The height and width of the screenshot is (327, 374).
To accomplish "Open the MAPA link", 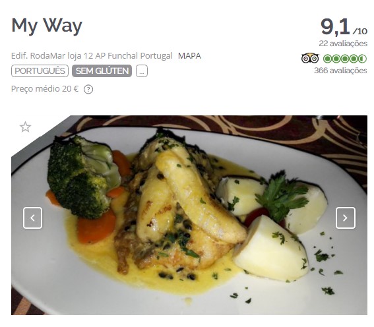I will [189, 56].
